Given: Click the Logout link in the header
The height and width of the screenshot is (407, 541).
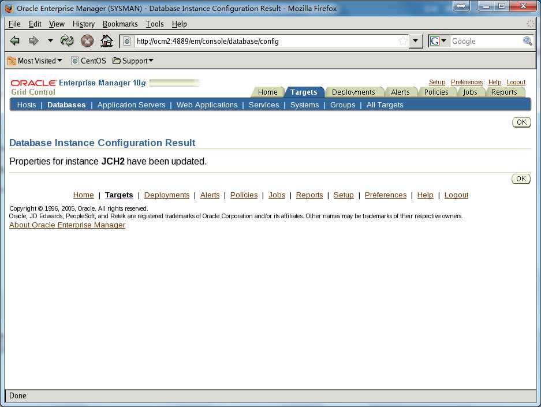Looking at the screenshot, I should (516, 82).
